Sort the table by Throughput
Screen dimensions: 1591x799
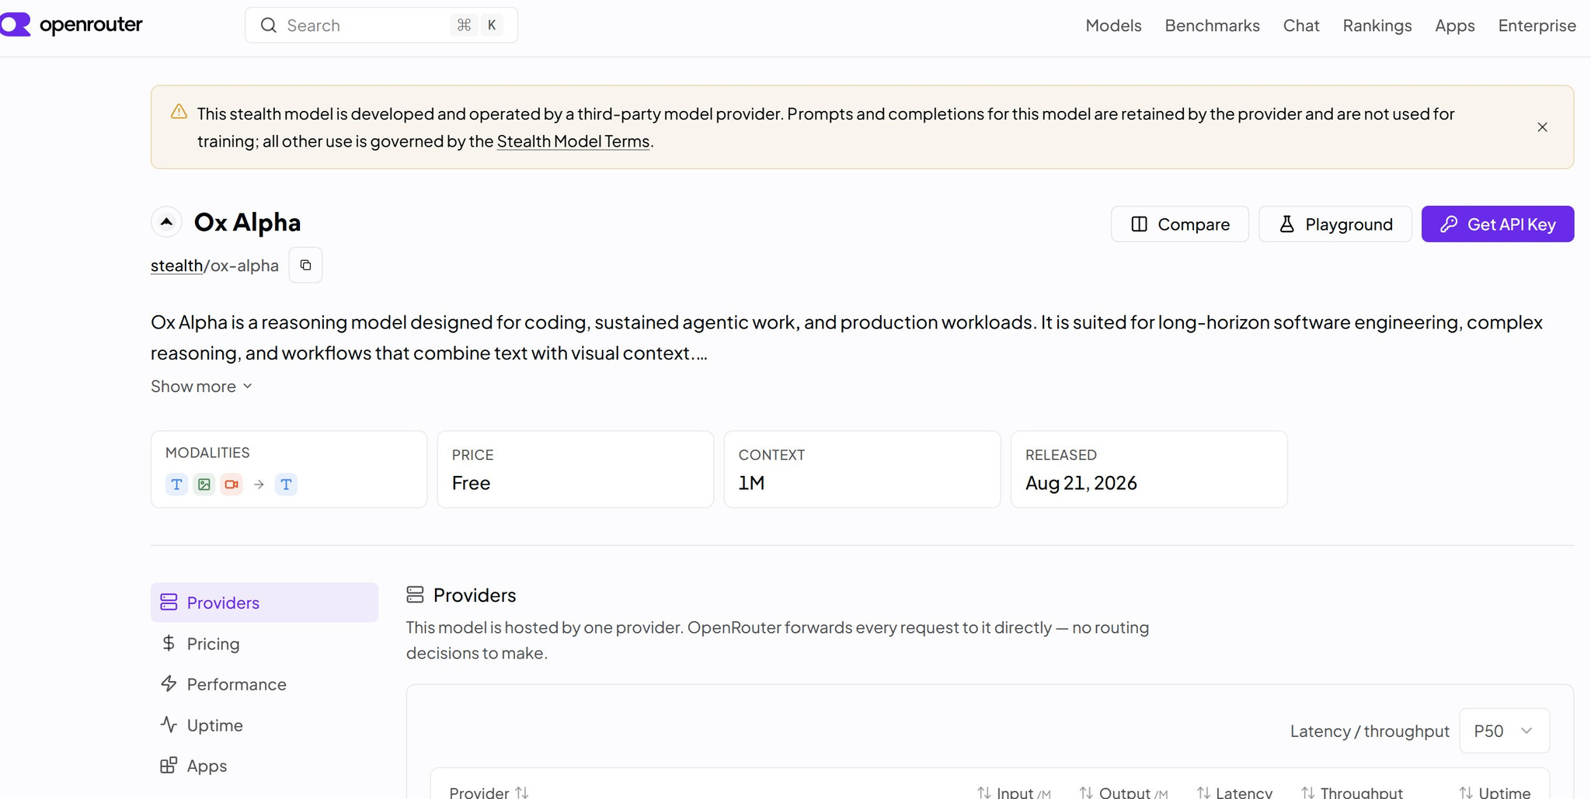pos(1352,792)
